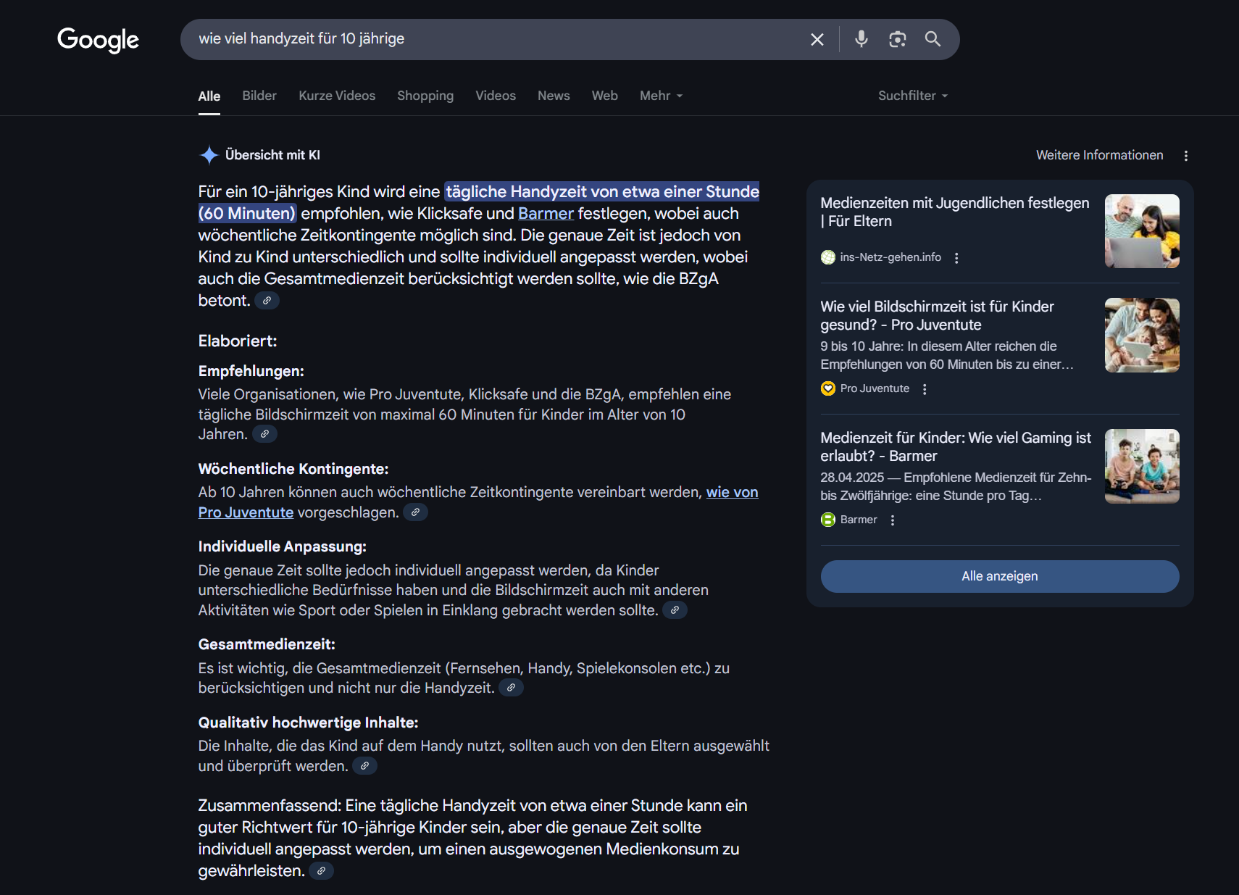Open options menu for ins-Netz-gehen.info source

(x=956, y=258)
